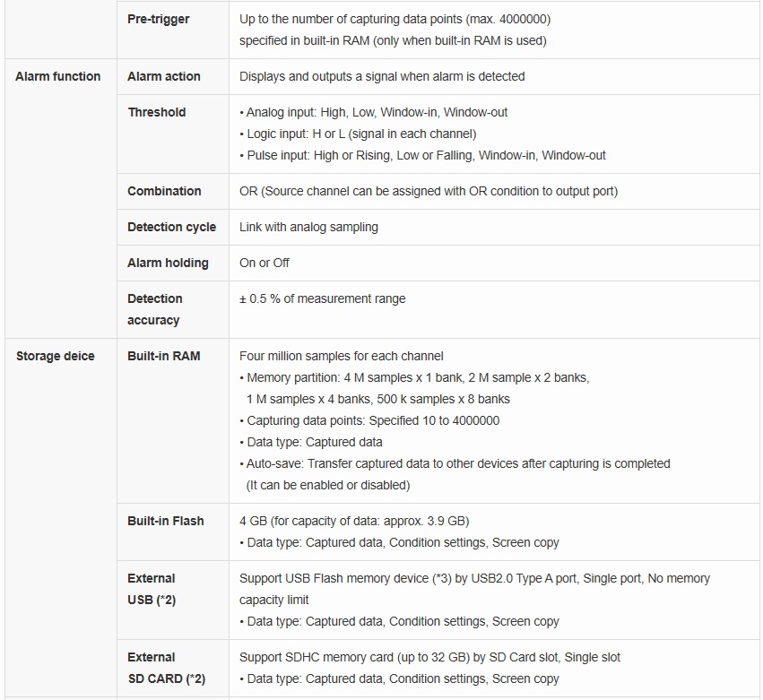The width and height of the screenshot is (763, 700).
Task: Click the Pre-trigger row label
Action: tap(159, 19)
